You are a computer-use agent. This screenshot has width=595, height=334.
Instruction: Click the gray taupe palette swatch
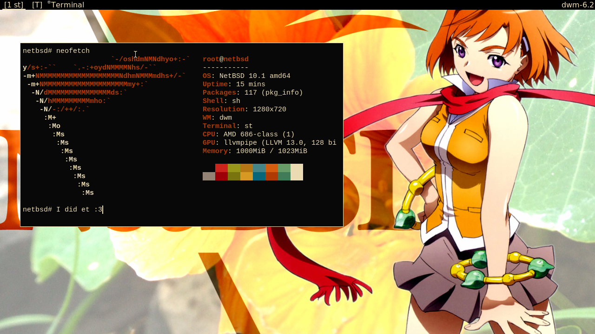pyautogui.click(x=209, y=176)
